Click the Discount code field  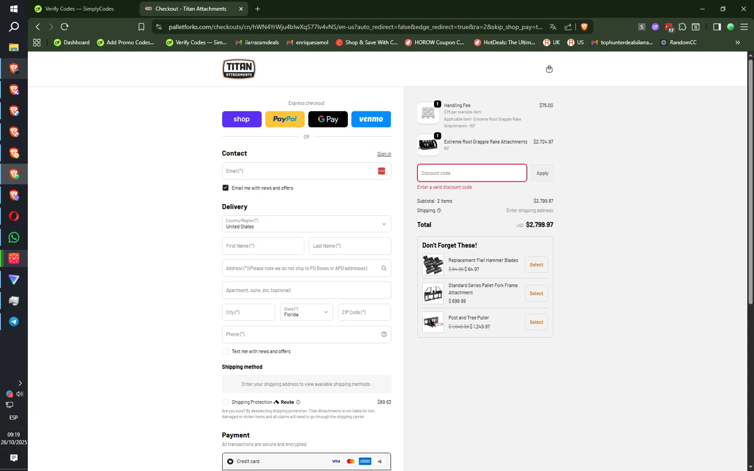[x=472, y=173]
